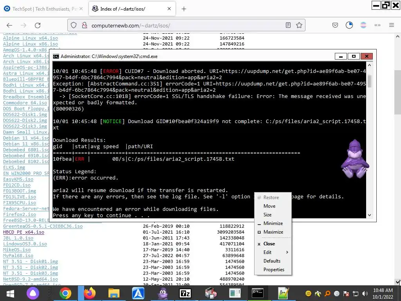Reload the isos index page

[38, 25]
